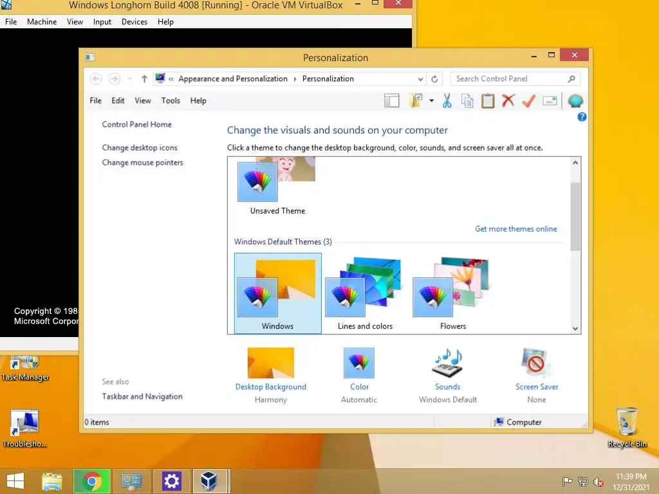Open the blue Help question mark
The height and width of the screenshot is (494, 659).
582,117
